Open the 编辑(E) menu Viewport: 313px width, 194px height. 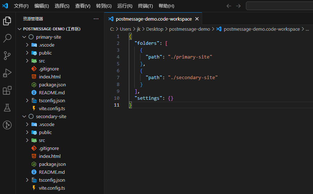tap(42, 6)
